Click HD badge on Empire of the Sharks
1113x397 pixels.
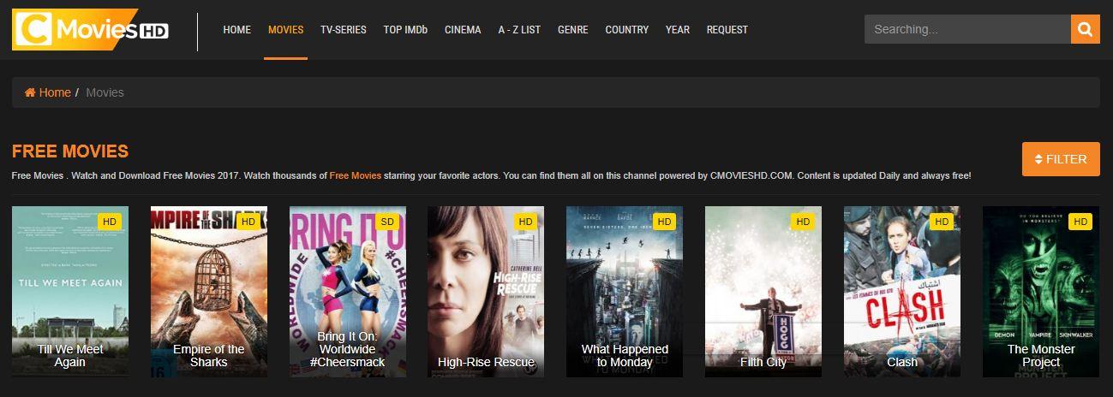click(248, 222)
